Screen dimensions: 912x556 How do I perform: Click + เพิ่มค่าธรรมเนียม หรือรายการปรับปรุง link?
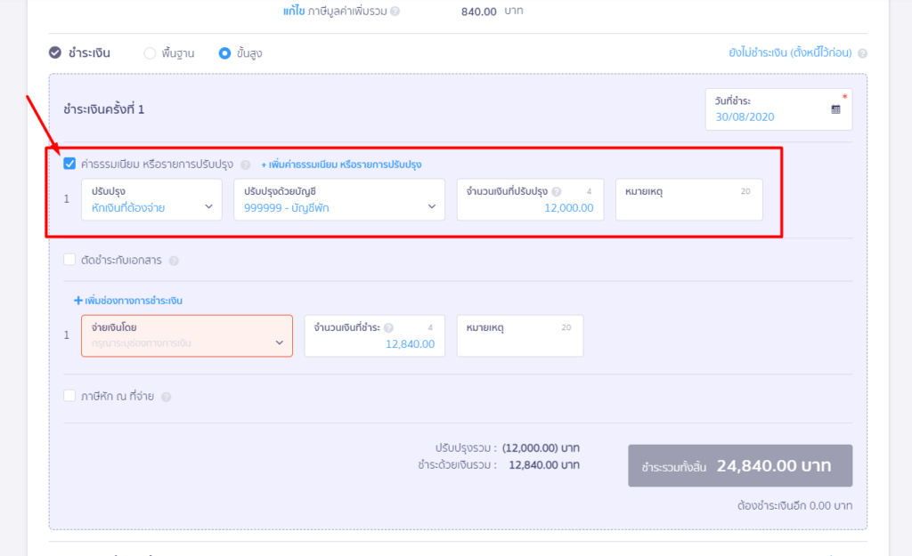coord(341,165)
